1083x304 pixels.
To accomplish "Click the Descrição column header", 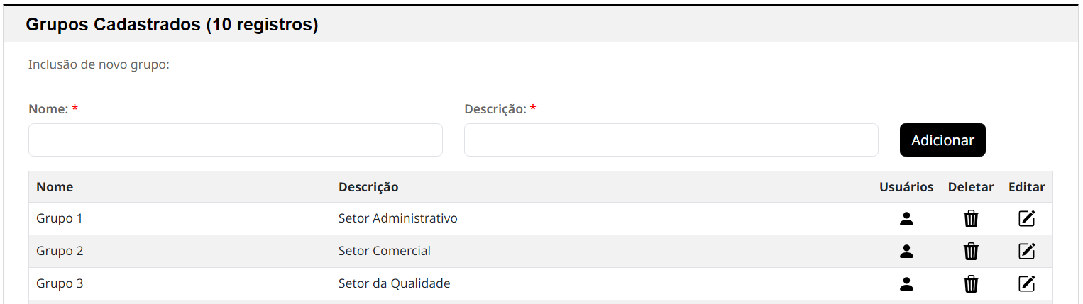I will (368, 187).
